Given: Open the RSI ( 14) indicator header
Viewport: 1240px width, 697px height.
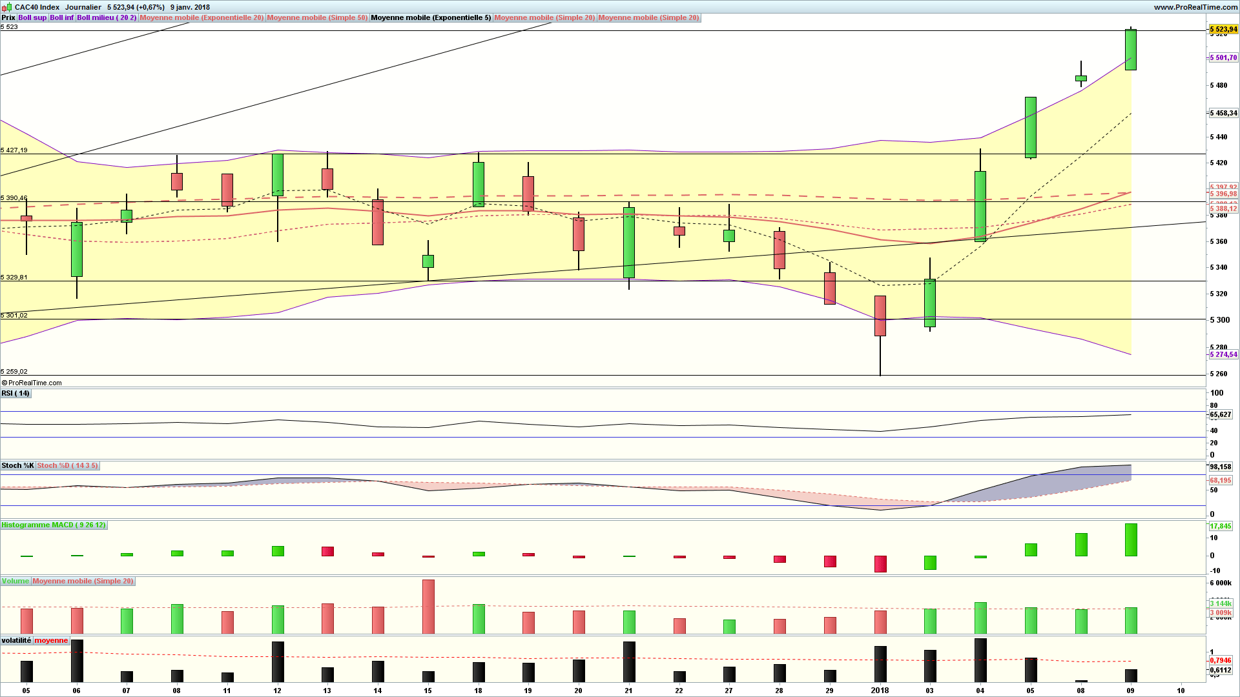Looking at the screenshot, I should (15, 393).
